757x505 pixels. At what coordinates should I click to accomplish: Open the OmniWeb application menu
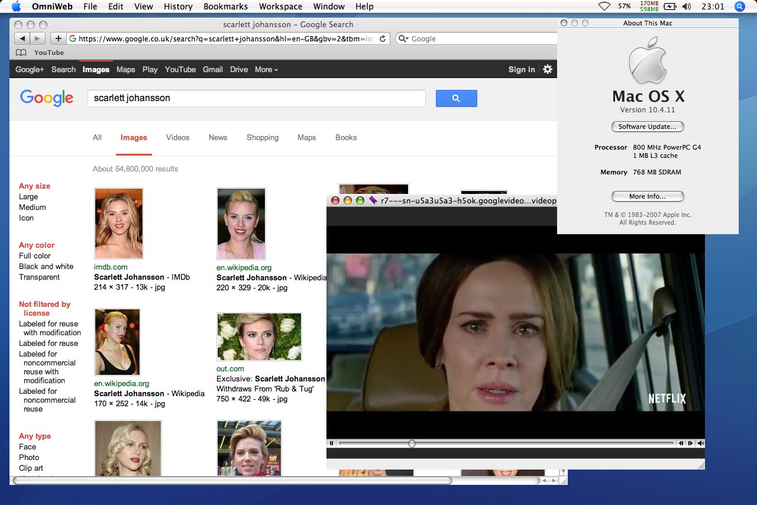51,7
